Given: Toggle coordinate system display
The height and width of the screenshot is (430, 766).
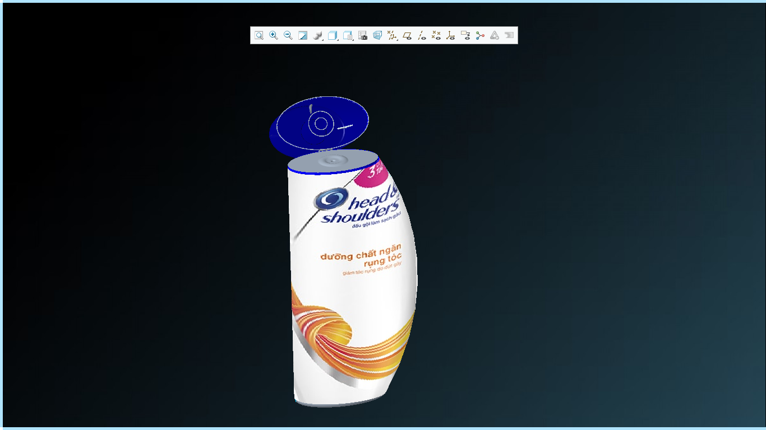Looking at the screenshot, I should coord(451,35).
